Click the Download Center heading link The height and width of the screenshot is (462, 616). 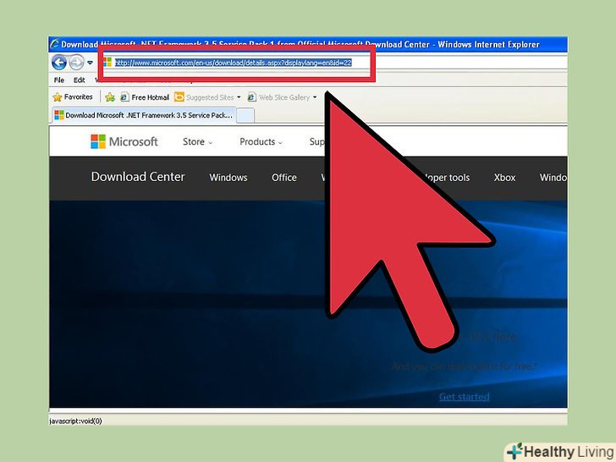(138, 177)
